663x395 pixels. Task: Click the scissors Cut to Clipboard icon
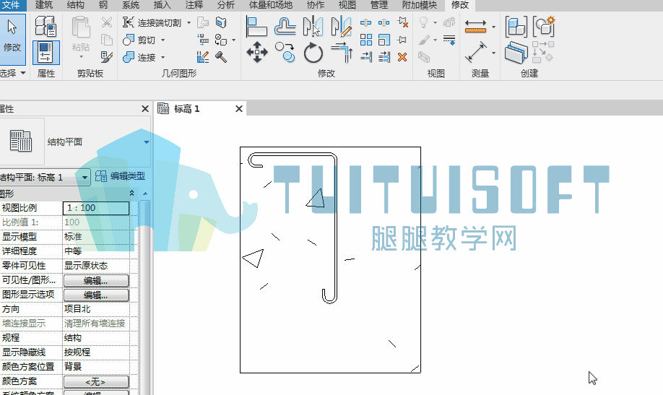pos(107,22)
